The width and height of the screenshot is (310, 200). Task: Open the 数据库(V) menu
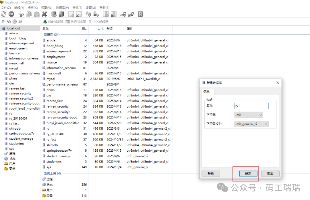pos(62,8)
